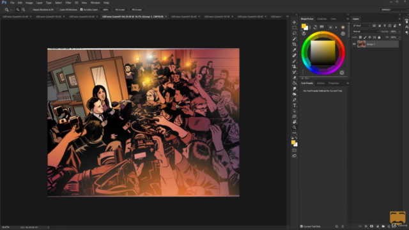Toggle lock transparent pixels
Screen dimensions: 409x230
pyautogui.click(x=360, y=37)
